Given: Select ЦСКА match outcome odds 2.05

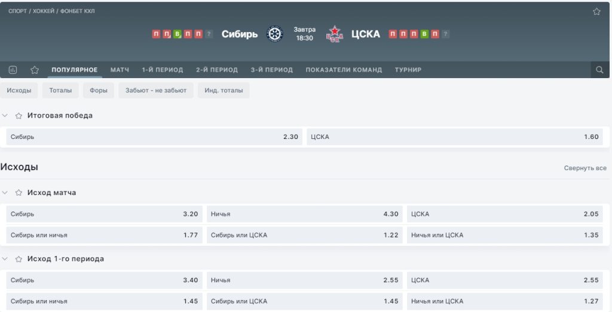Looking at the screenshot, I should tap(505, 214).
